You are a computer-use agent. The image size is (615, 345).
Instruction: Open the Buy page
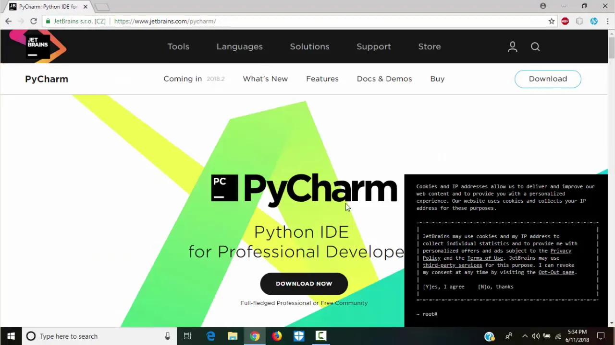pos(437,79)
